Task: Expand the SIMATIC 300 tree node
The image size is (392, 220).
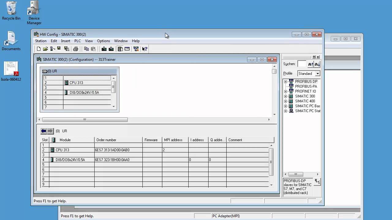Action: 285,96
